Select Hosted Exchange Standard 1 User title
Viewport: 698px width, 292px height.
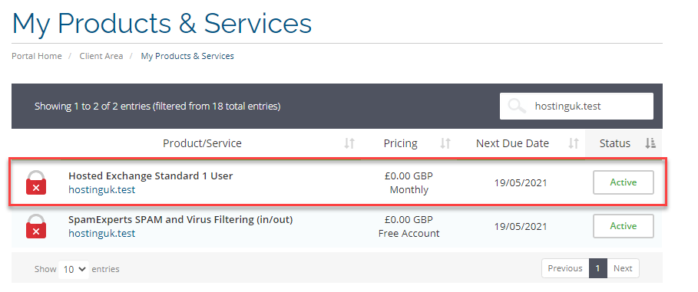pos(151,176)
